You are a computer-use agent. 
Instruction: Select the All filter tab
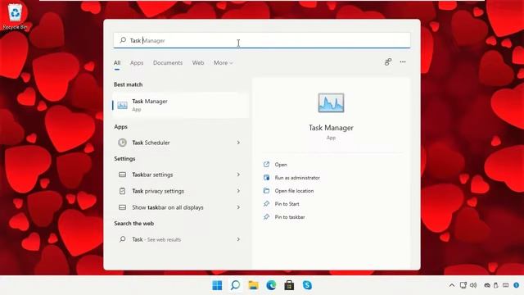pyautogui.click(x=117, y=63)
